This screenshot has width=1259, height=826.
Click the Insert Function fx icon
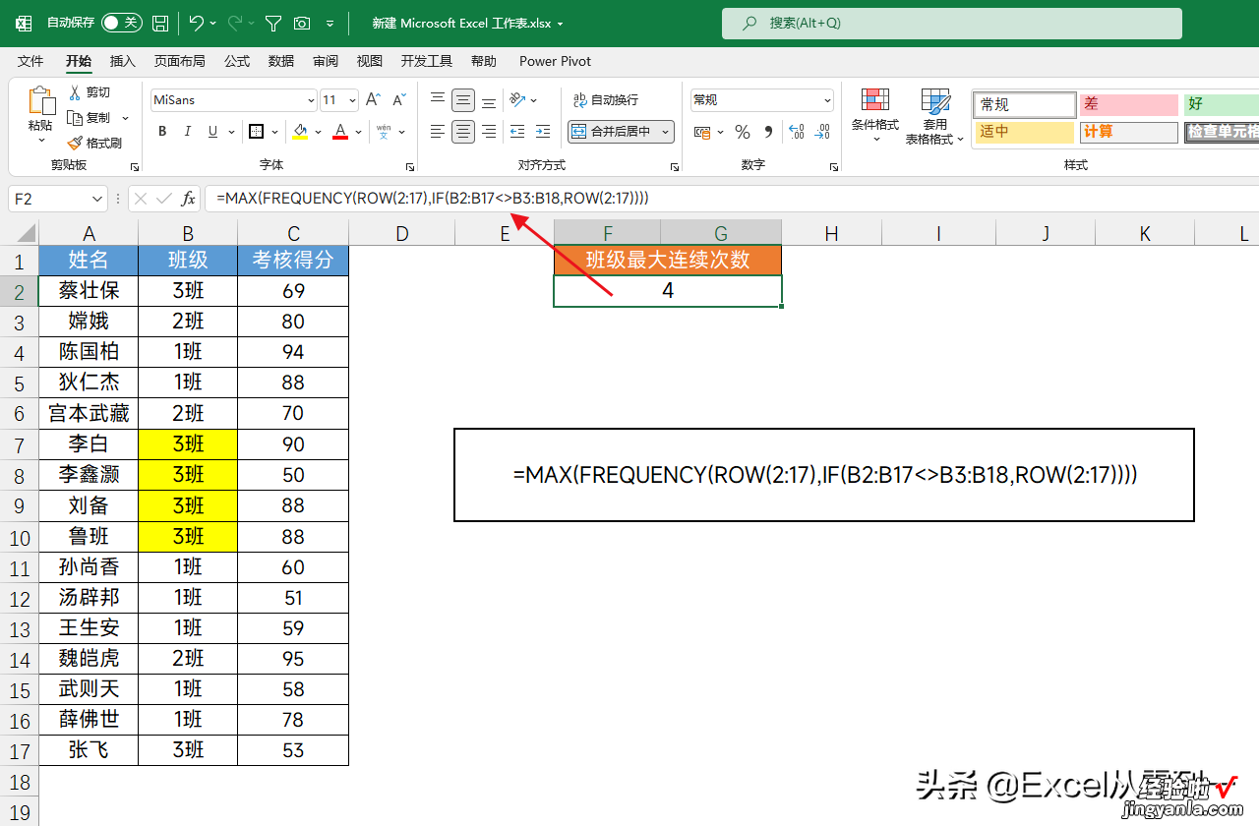click(x=188, y=199)
